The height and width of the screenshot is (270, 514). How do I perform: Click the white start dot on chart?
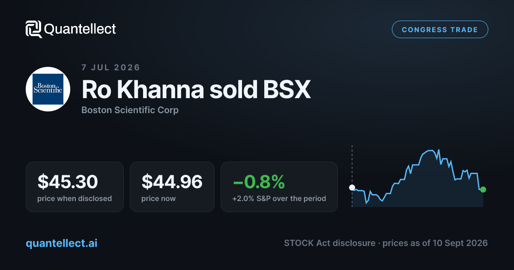352,187
